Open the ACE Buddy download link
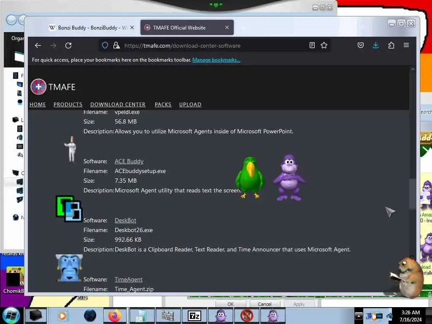432x324 pixels. click(129, 161)
